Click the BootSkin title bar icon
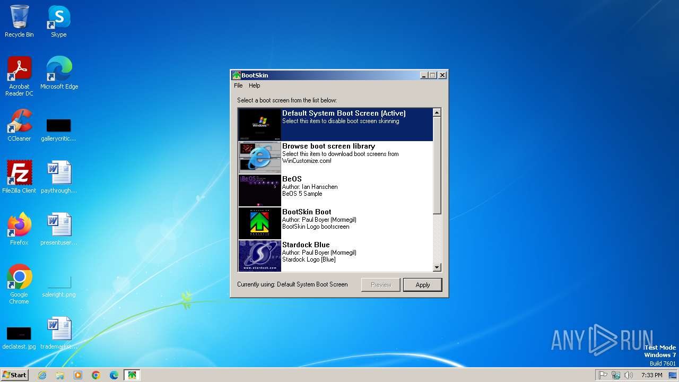The height and width of the screenshot is (382, 679). (x=237, y=75)
